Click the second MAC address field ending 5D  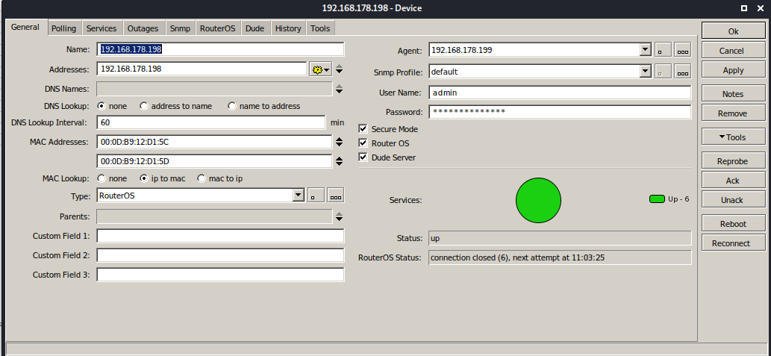coord(214,160)
